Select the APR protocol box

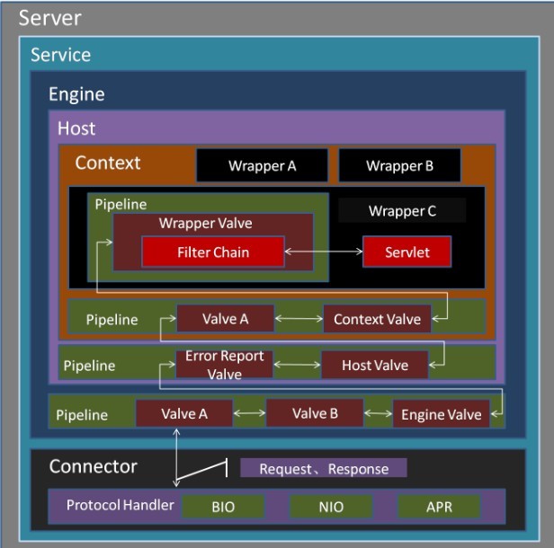click(x=441, y=507)
